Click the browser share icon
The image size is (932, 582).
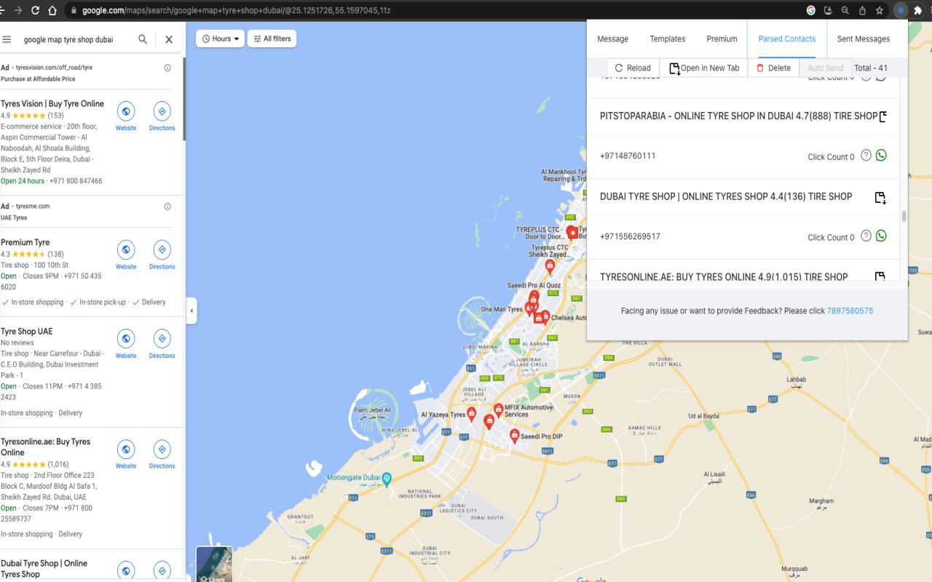862,11
